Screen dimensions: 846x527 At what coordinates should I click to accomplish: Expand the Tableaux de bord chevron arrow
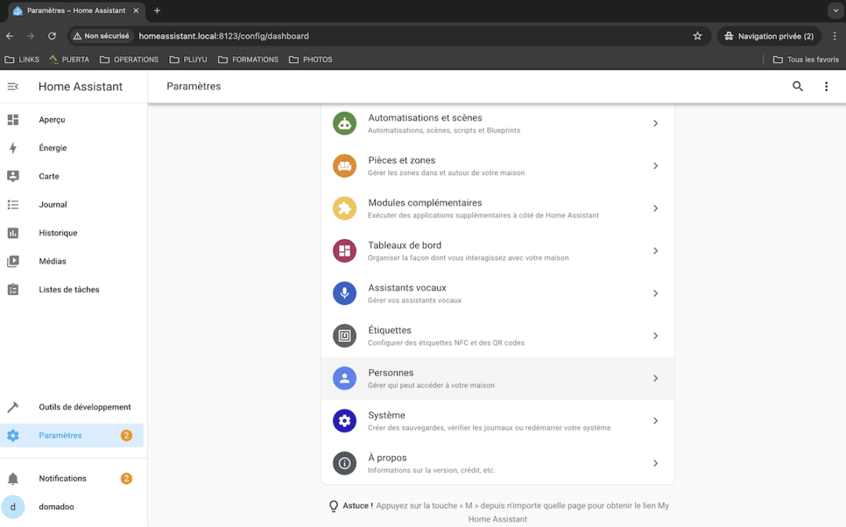coord(656,251)
